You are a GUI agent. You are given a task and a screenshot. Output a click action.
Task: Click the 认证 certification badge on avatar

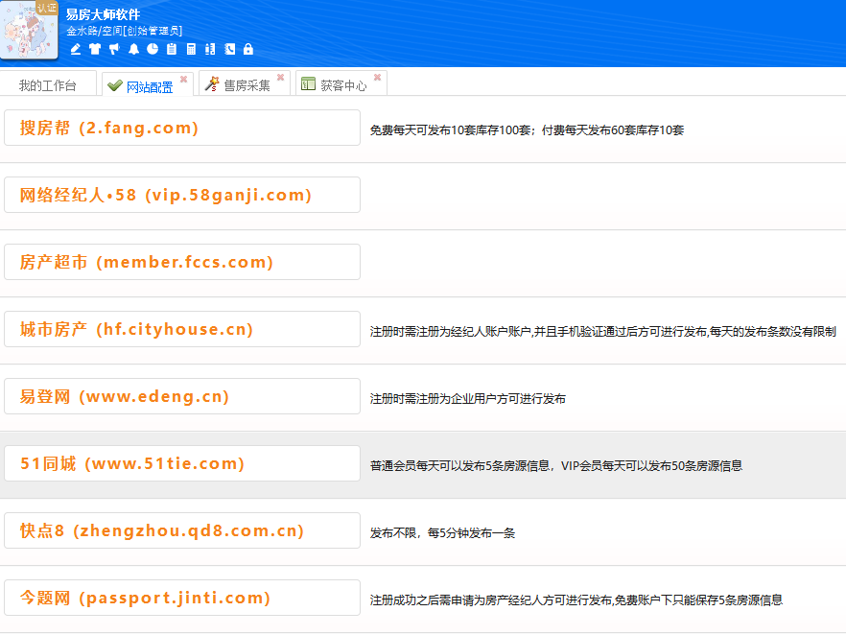click(47, 8)
